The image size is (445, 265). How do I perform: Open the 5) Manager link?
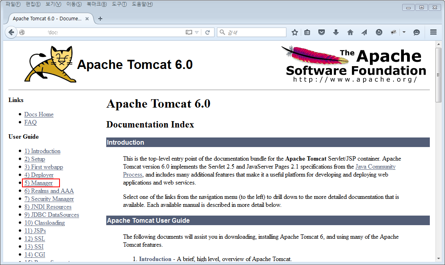pyautogui.click(x=39, y=183)
